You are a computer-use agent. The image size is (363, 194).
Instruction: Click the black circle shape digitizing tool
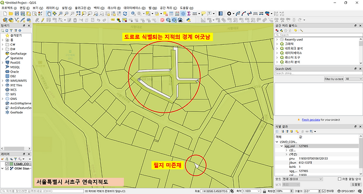pos(229,14)
